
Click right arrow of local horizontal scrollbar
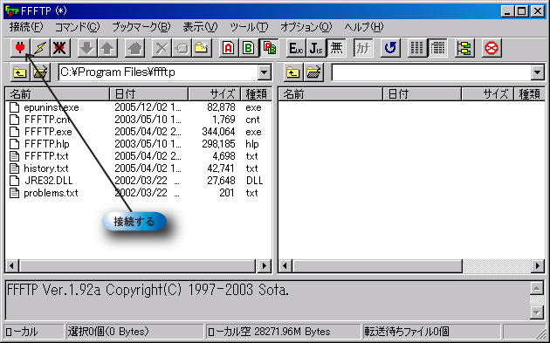tap(265, 266)
